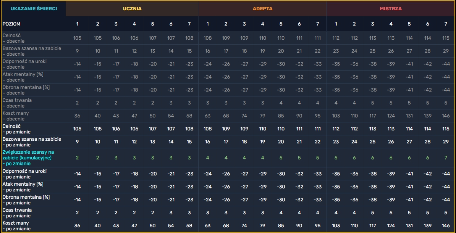
Task: Click 'Atak mentalny [%] – obecnie' label
Action: coord(23,77)
